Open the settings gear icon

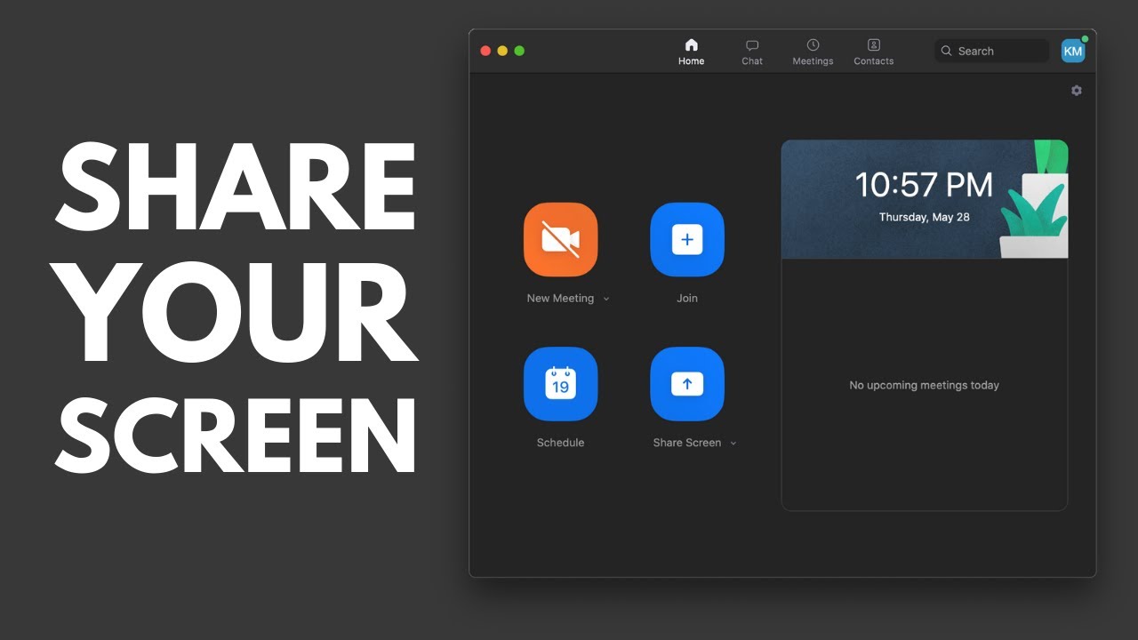click(x=1077, y=91)
